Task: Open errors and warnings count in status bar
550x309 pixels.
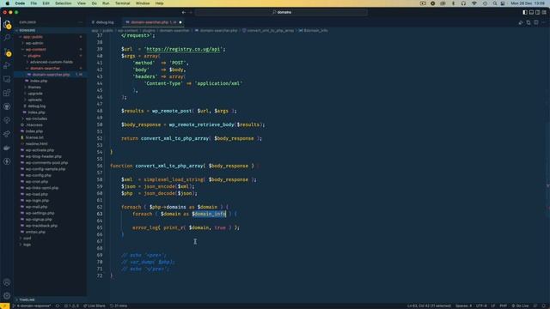Action: click(x=71, y=306)
